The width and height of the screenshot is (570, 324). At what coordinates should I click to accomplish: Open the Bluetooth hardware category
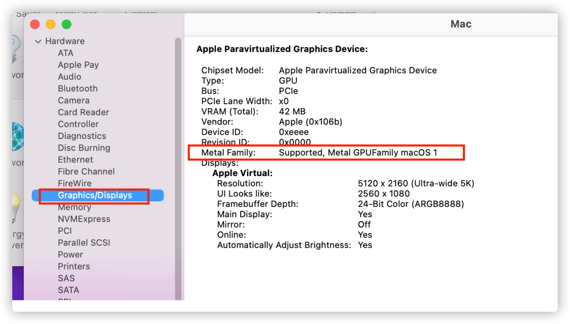pos(77,88)
